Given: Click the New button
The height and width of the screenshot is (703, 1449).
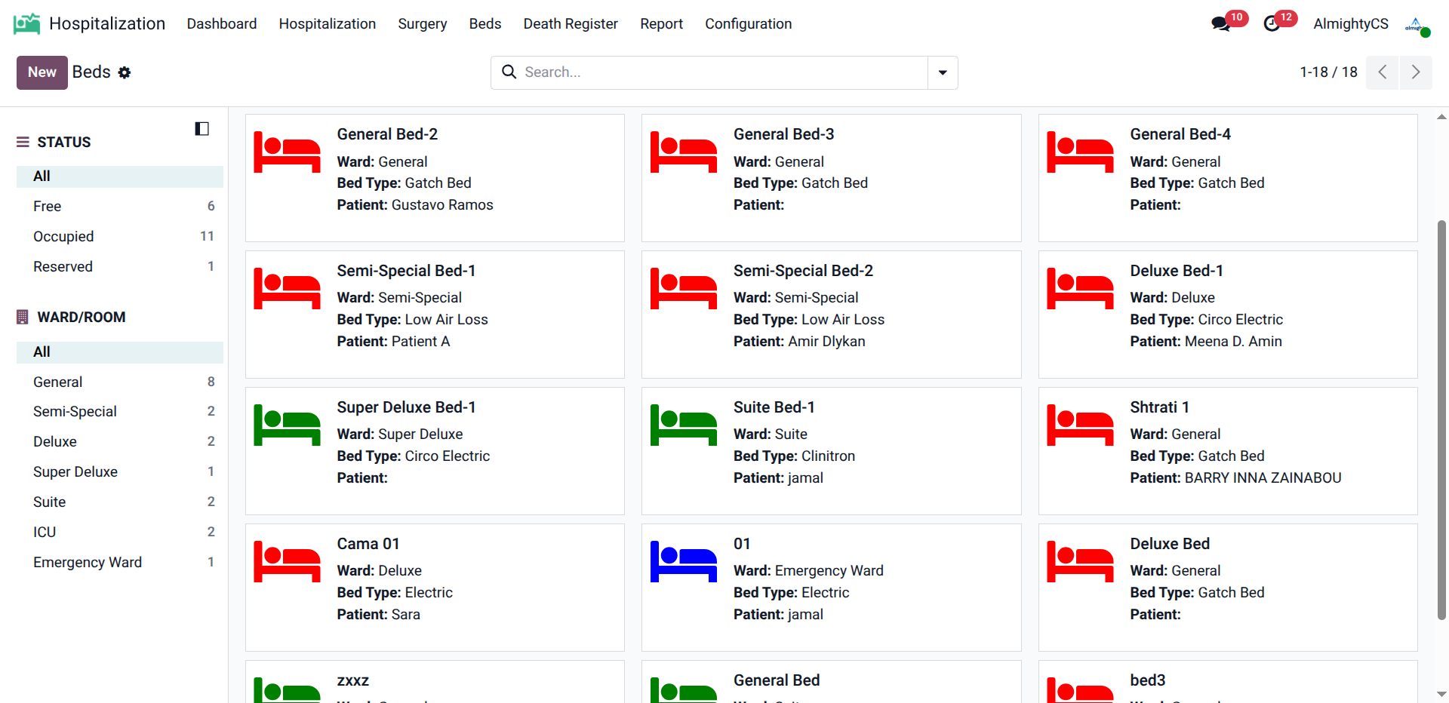Looking at the screenshot, I should 42,72.
